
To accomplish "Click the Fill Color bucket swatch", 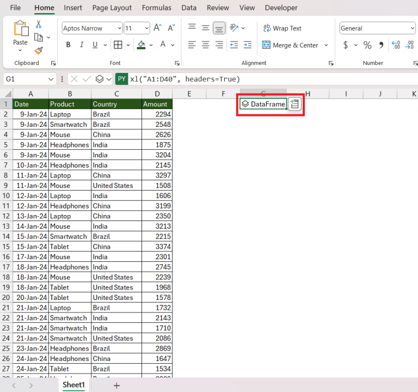I will click(x=141, y=45).
